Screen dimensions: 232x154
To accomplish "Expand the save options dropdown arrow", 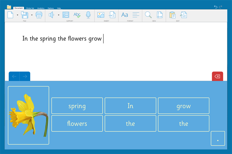I will click(x=32, y=15).
